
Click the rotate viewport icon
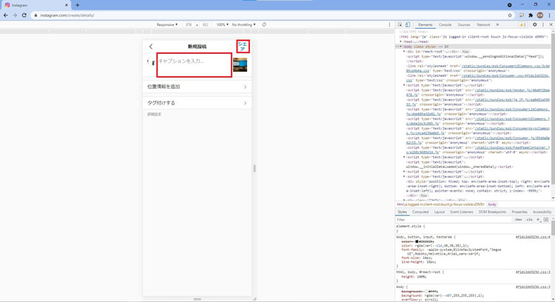264,24
